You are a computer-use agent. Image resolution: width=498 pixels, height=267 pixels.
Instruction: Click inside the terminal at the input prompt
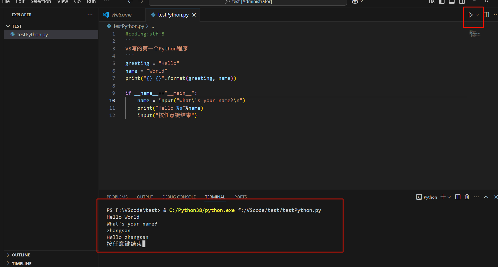point(144,244)
